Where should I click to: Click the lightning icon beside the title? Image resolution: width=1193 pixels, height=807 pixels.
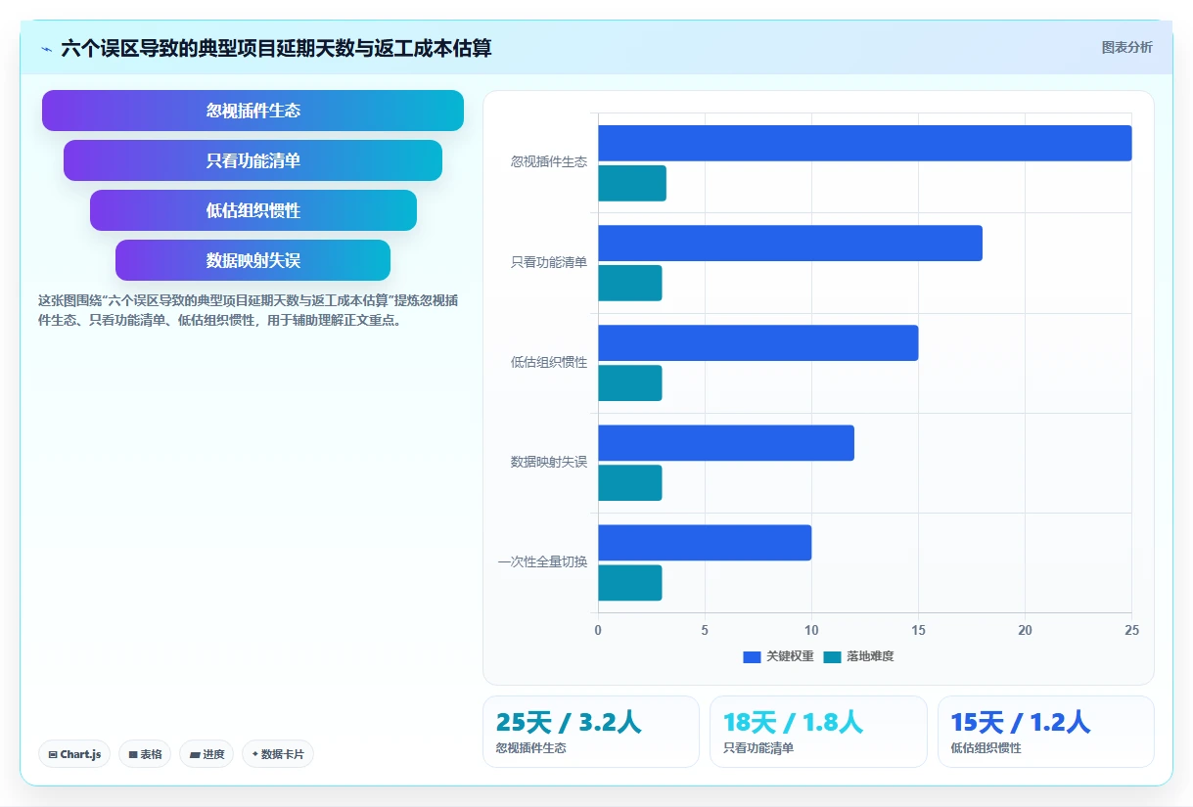point(47,48)
